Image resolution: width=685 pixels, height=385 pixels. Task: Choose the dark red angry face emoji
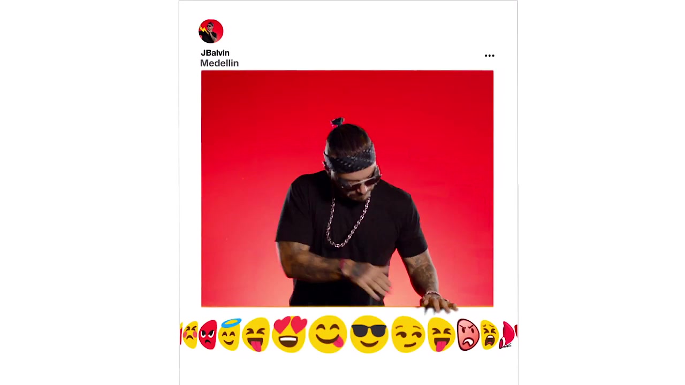(208, 335)
